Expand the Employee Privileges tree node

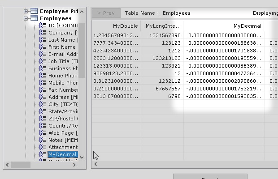tap(26, 11)
